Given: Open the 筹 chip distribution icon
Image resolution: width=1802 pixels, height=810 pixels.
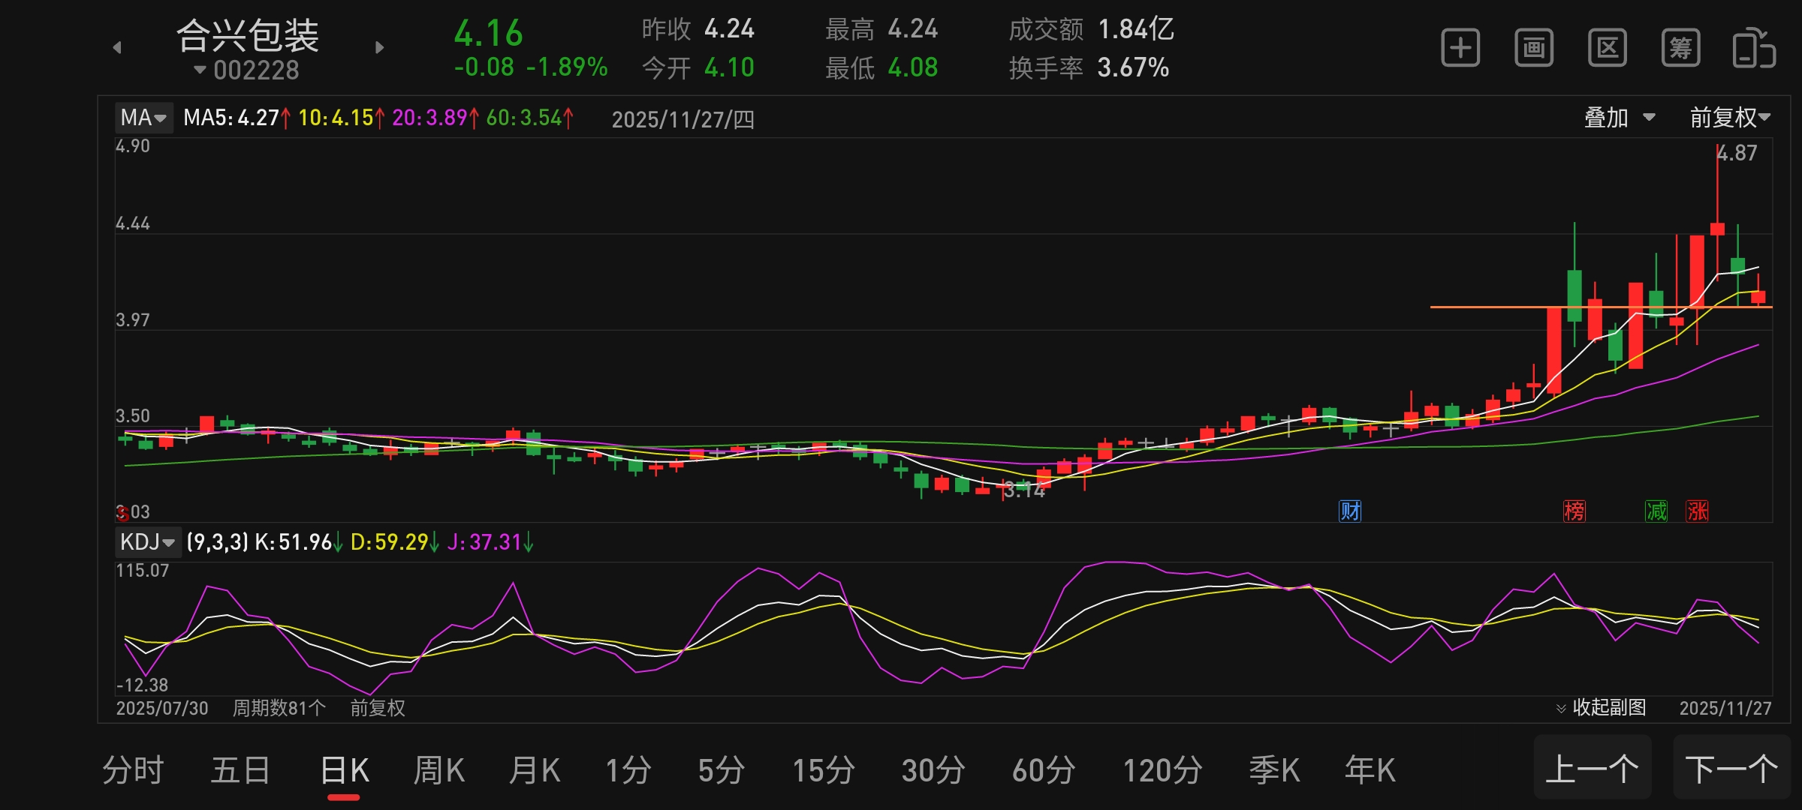Looking at the screenshot, I should tap(1680, 49).
